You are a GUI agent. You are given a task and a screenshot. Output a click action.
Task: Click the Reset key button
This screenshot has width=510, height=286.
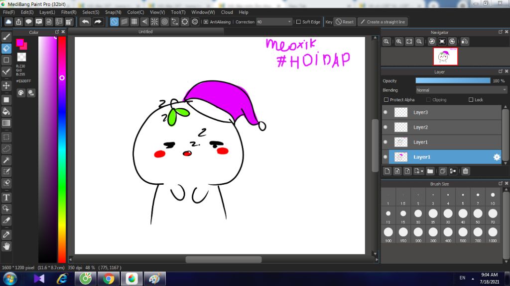[345, 22]
